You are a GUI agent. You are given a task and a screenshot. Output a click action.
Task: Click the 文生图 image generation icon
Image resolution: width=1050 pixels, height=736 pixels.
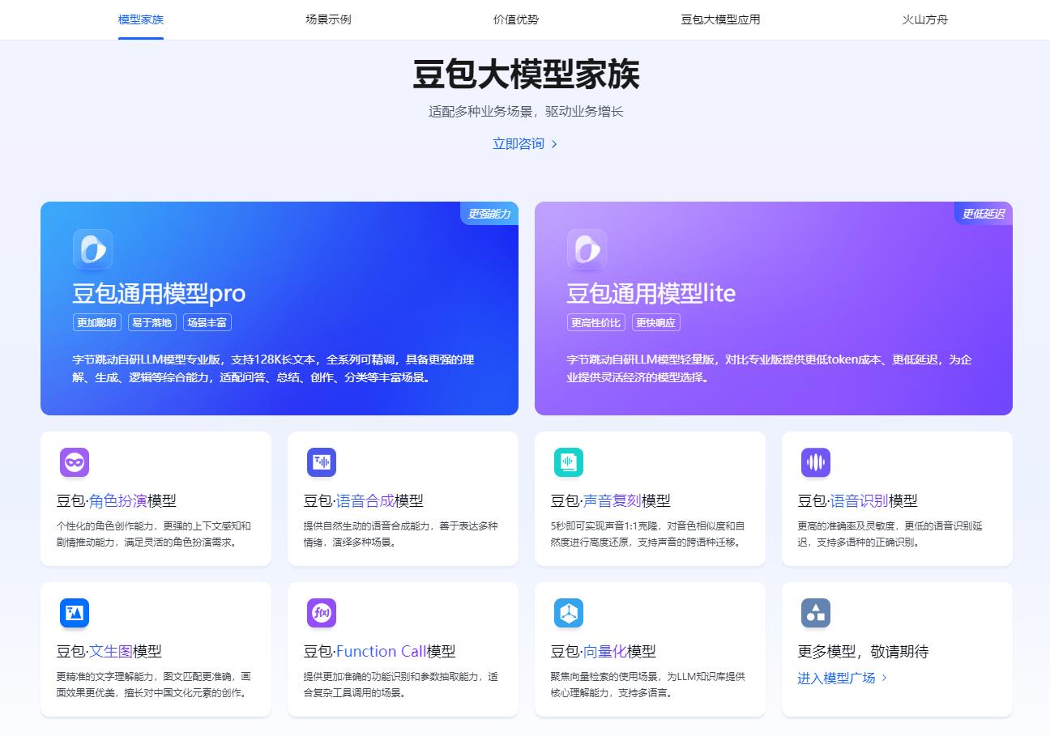75,613
